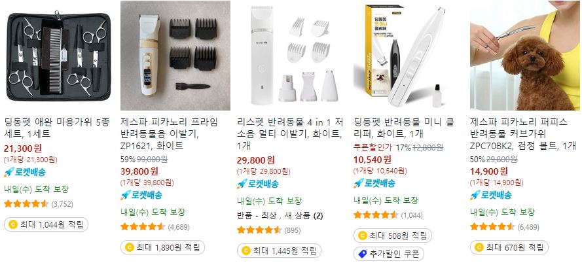
Task: Click the 로켓배송 rocket icon under 29,800원
Action: [242, 184]
